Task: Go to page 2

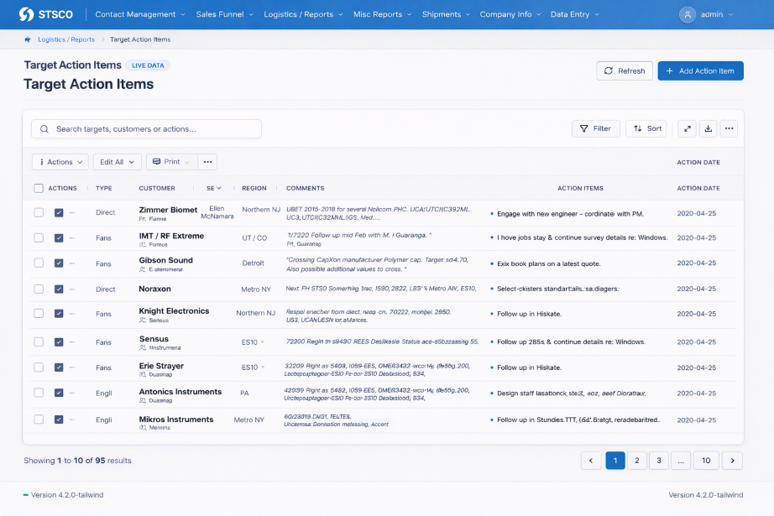Action: [637, 461]
